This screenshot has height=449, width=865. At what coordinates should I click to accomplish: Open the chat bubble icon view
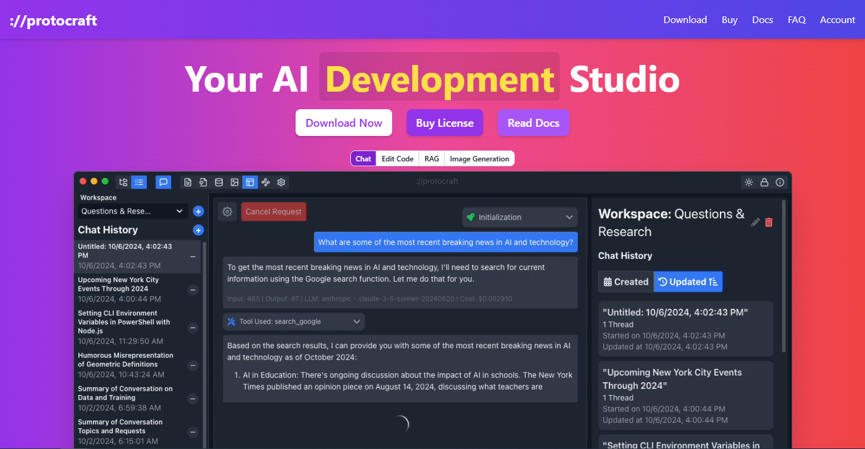coord(163,182)
